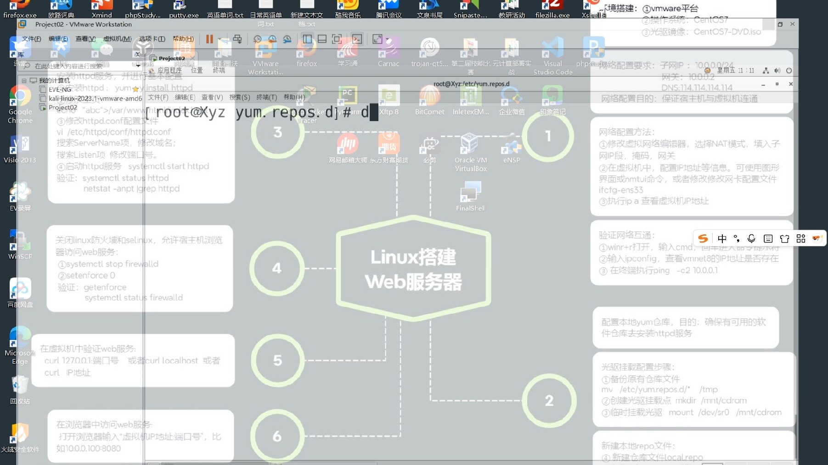Open the terminal 文件(F) menu
Screen dimensions: 828x465
pos(158,97)
